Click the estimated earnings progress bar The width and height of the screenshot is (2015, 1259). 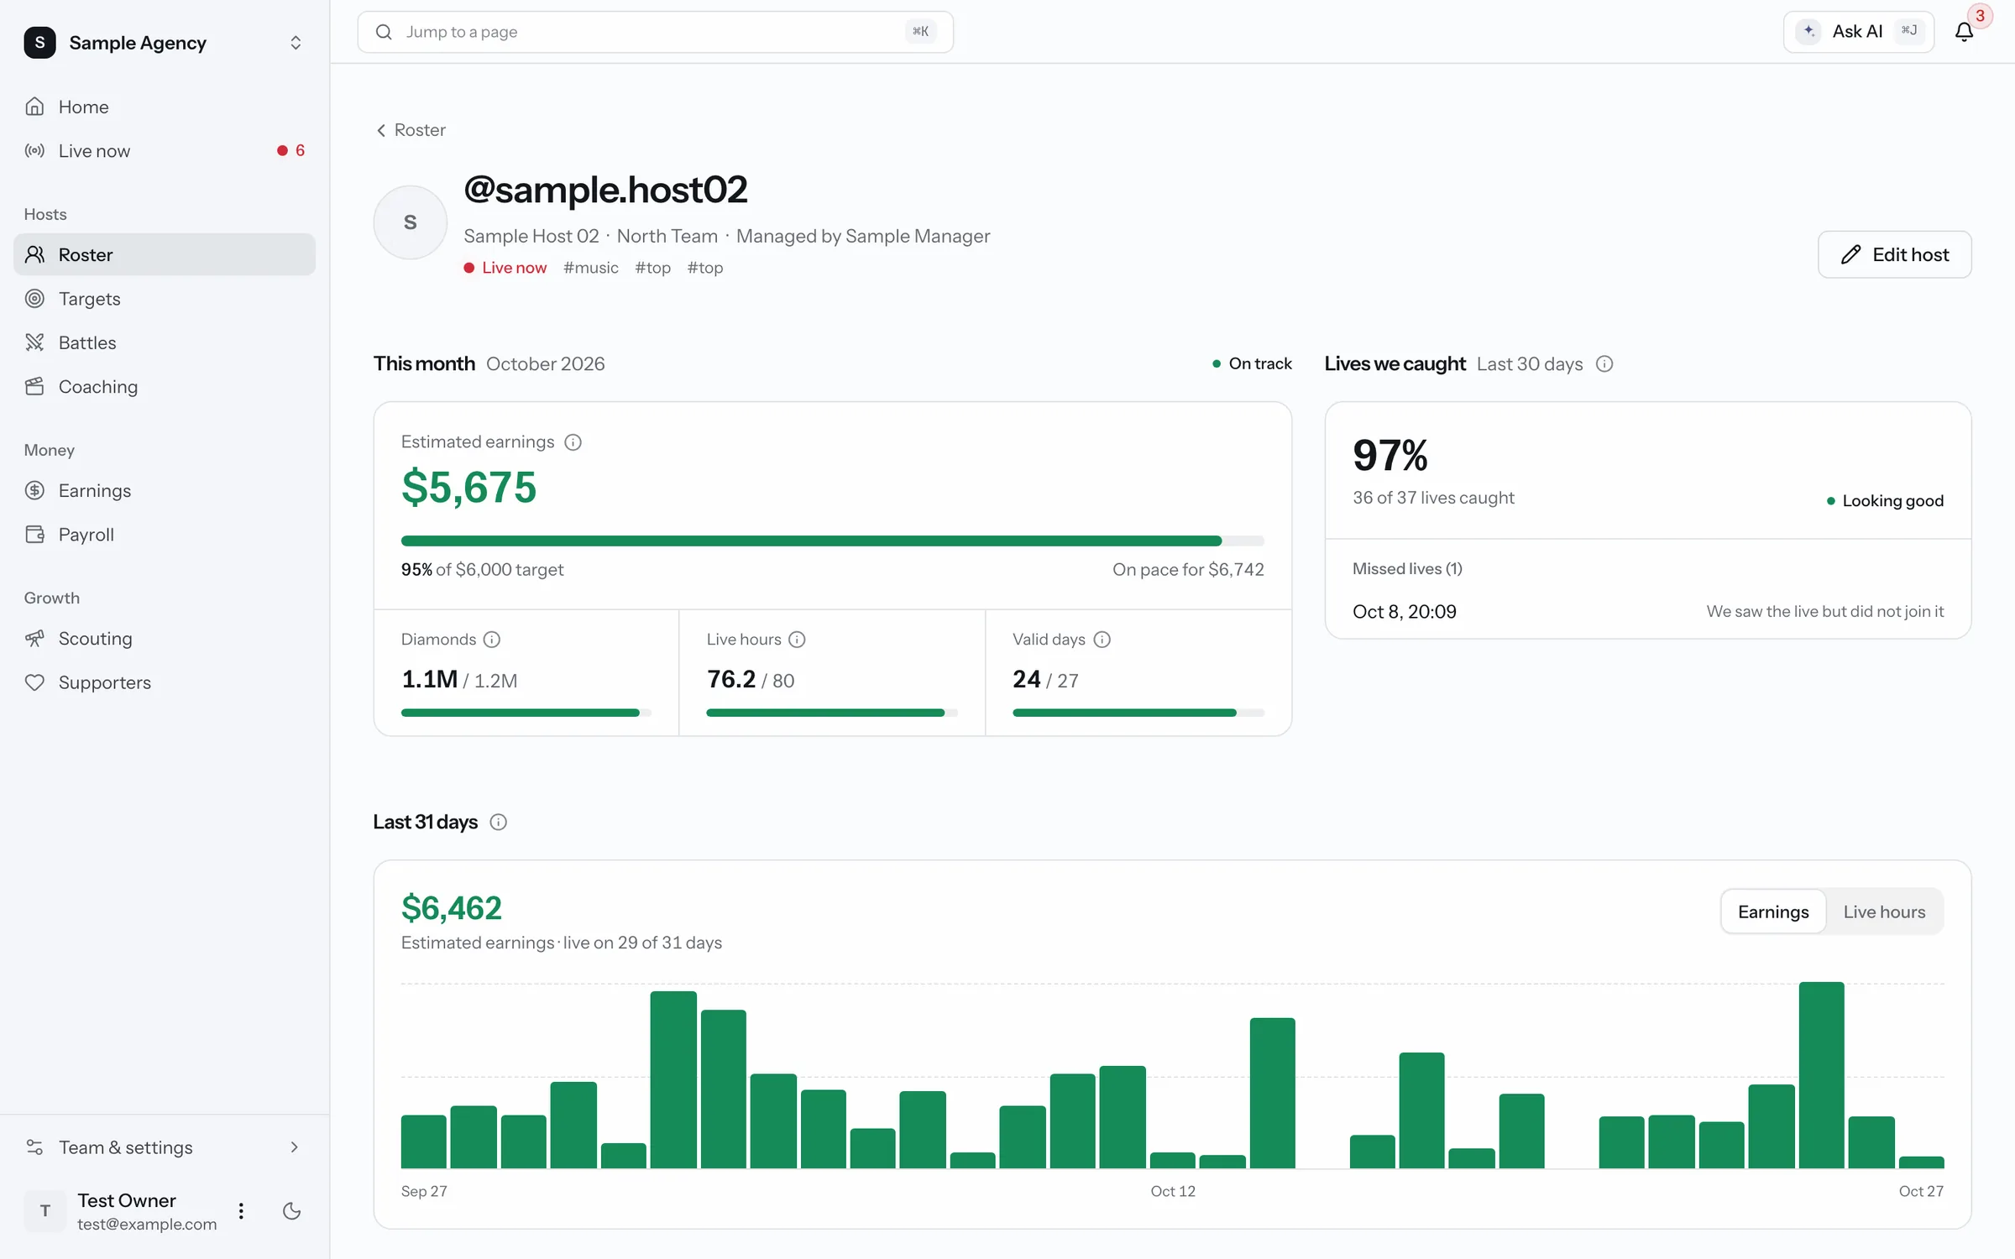click(x=833, y=541)
